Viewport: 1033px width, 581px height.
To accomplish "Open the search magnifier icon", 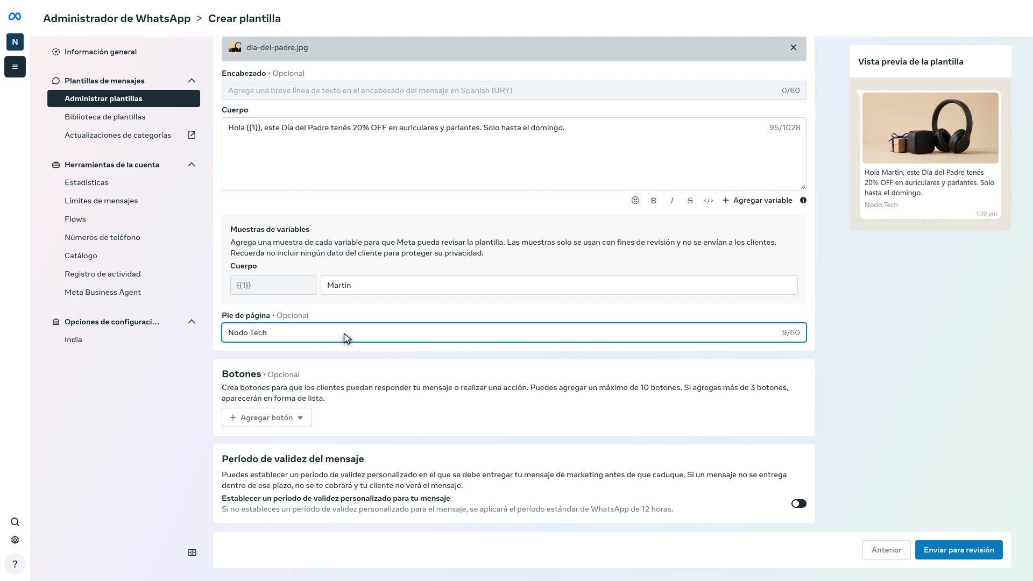I will tap(15, 522).
